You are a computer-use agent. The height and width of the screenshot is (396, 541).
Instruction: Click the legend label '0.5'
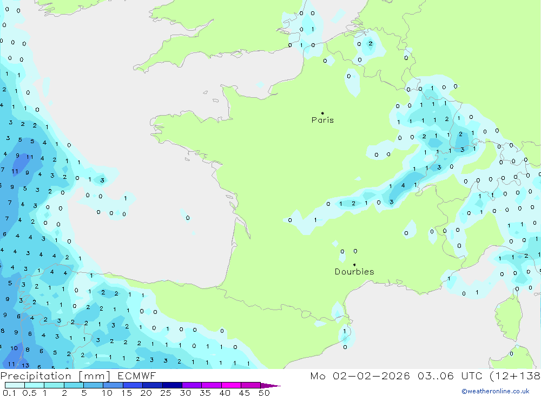click(29, 393)
